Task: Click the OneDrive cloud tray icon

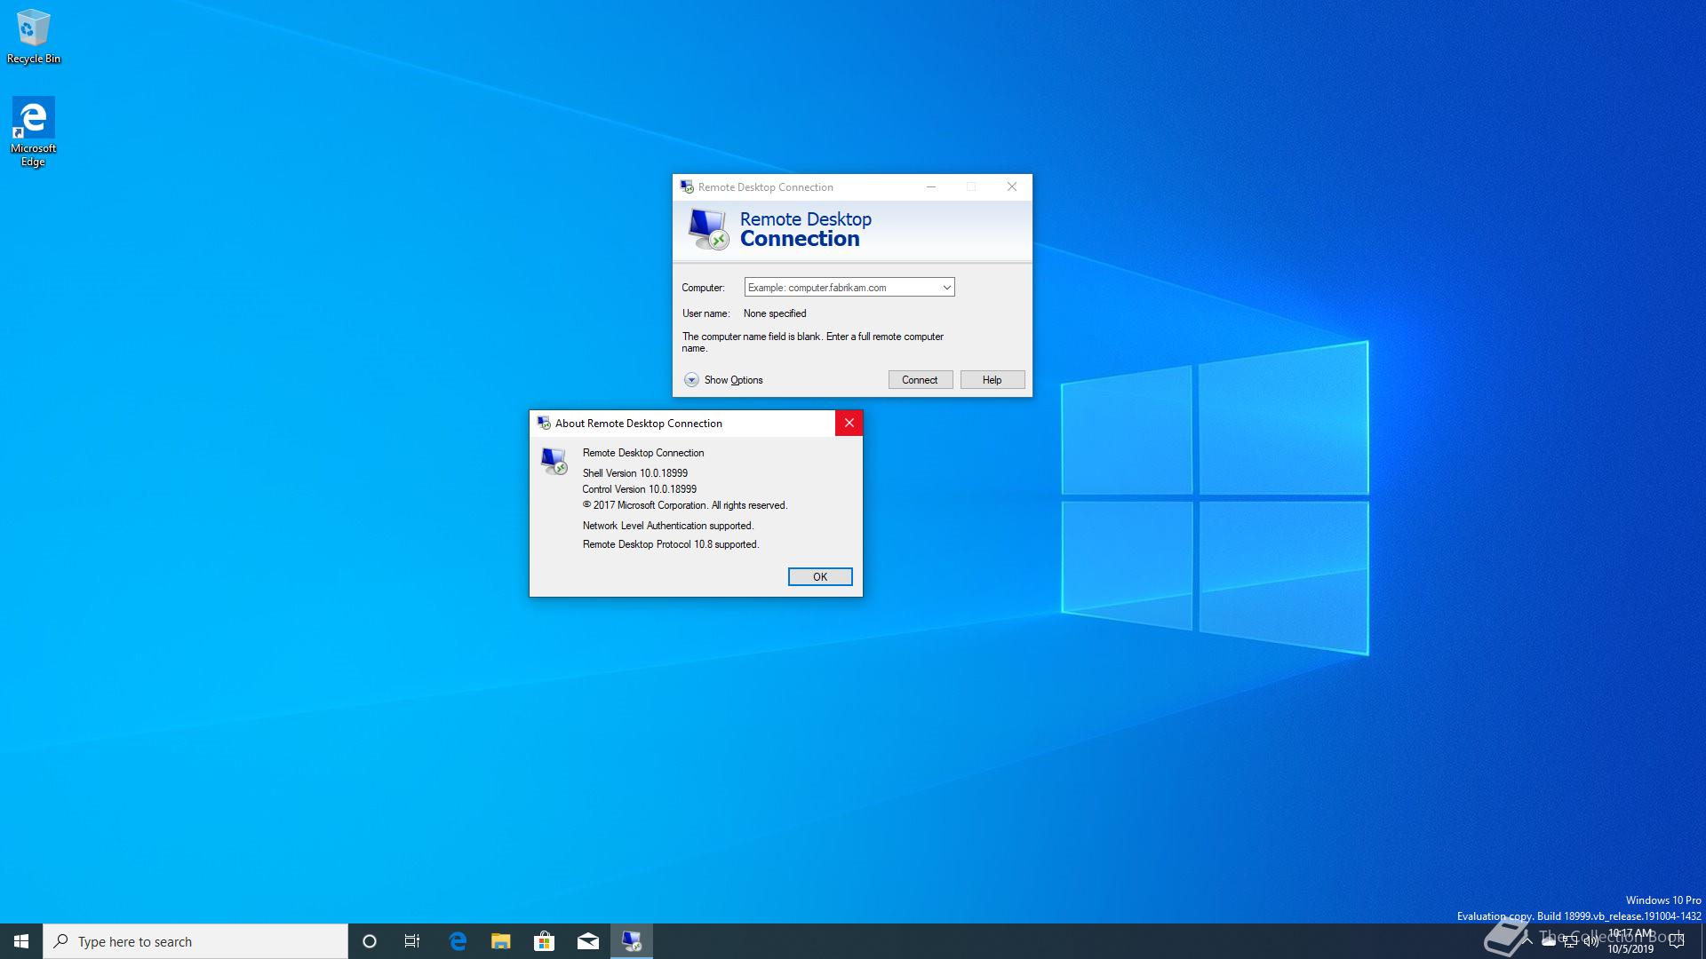Action: click(1549, 941)
